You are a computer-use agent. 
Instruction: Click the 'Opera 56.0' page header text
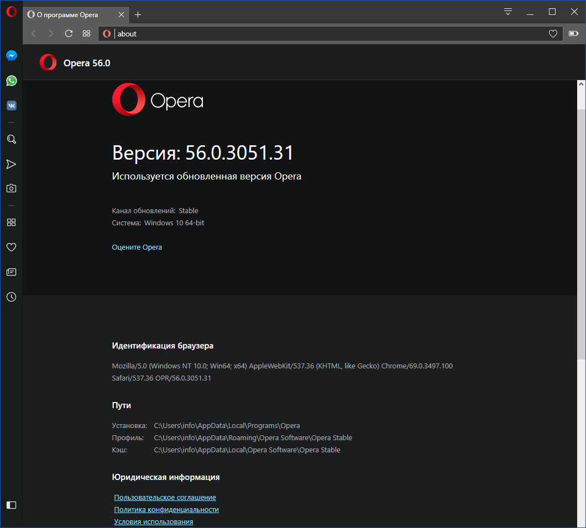87,63
